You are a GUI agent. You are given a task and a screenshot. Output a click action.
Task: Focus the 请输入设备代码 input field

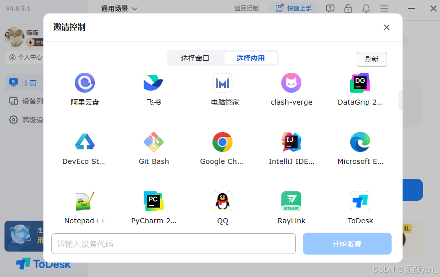[x=174, y=244]
